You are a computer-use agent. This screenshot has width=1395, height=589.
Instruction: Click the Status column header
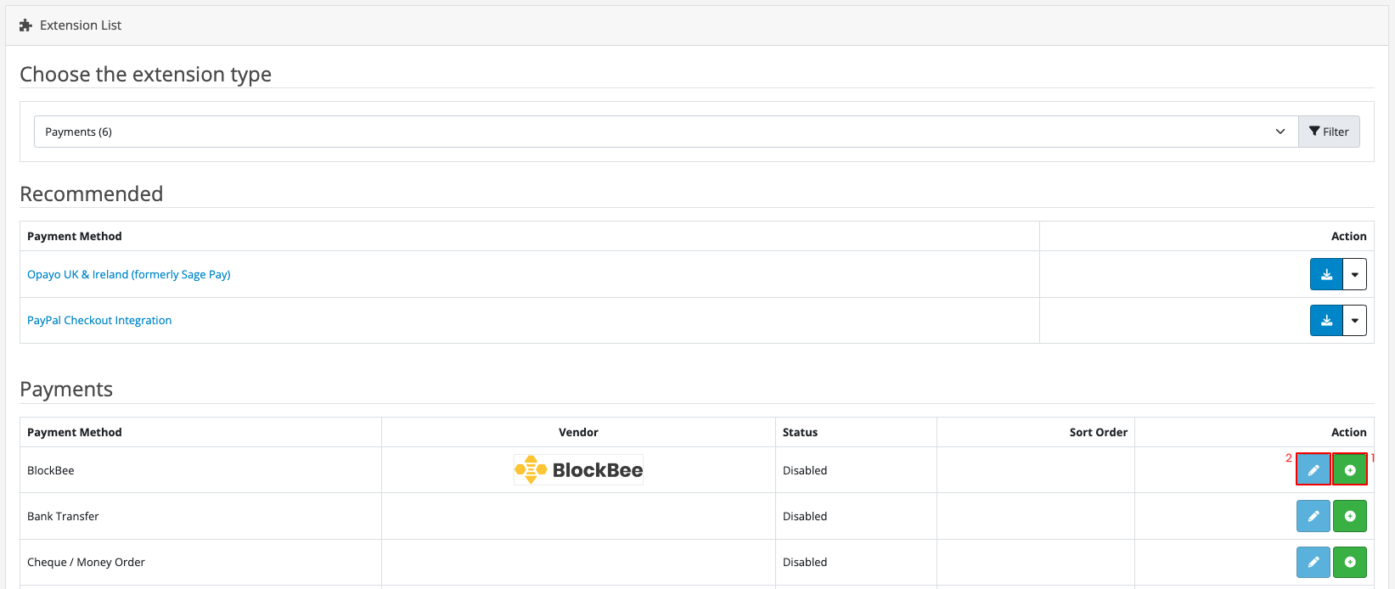pos(800,432)
